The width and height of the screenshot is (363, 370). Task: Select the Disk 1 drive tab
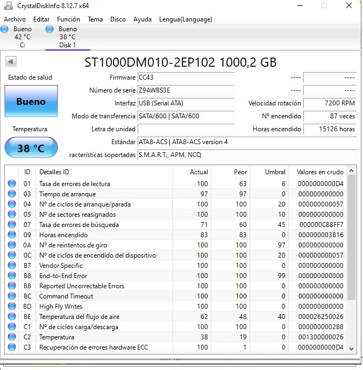pos(68,37)
